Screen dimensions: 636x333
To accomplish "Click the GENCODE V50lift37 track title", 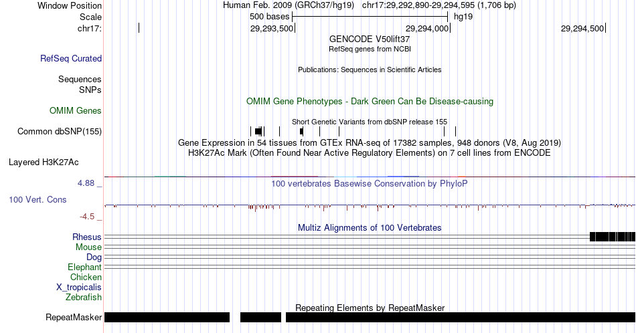I will click(x=370, y=39).
